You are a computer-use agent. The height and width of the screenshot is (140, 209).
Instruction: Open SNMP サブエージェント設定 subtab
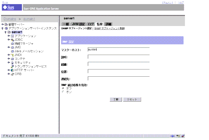[77, 28]
